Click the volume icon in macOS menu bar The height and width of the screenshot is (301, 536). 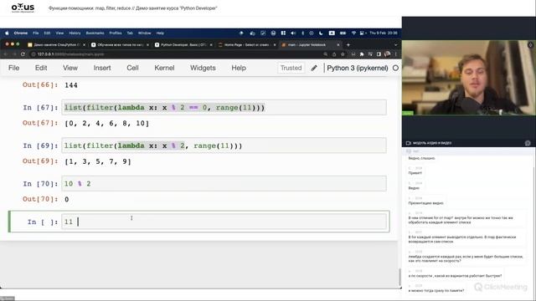[293, 33]
